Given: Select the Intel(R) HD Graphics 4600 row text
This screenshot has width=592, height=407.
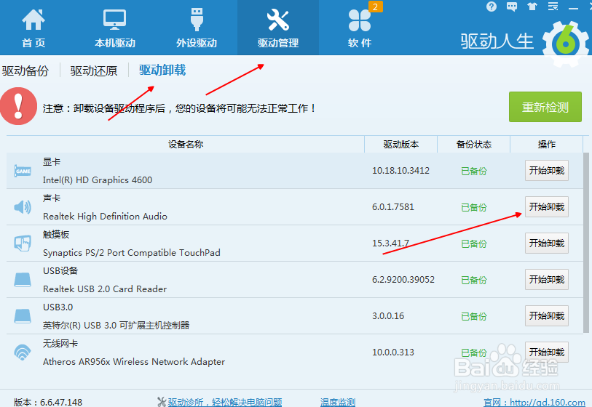Looking at the screenshot, I should tap(98, 180).
